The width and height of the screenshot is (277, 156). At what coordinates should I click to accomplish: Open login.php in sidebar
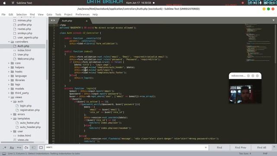click(x=26, y=106)
